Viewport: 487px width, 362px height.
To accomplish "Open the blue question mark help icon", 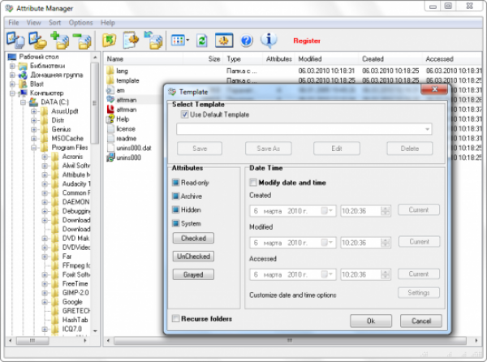I will point(246,40).
